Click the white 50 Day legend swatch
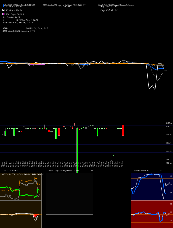This screenshot has width=173, height=228. click(x=4, y=10)
